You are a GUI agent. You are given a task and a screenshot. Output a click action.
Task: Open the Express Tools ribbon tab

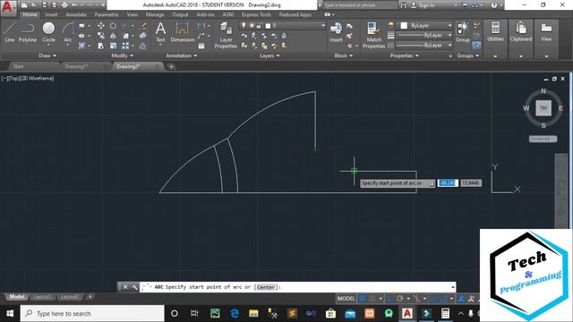(256, 14)
